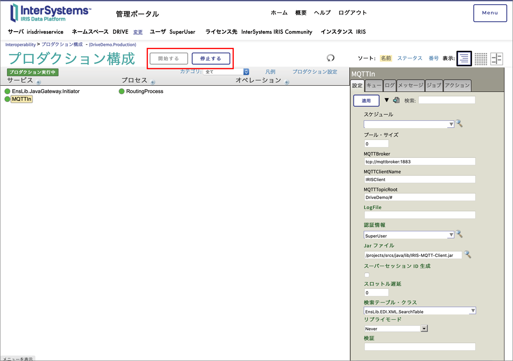Screen dimensions: 513x361
Task: Select the ジョブ tab
Action: tap(434, 85)
